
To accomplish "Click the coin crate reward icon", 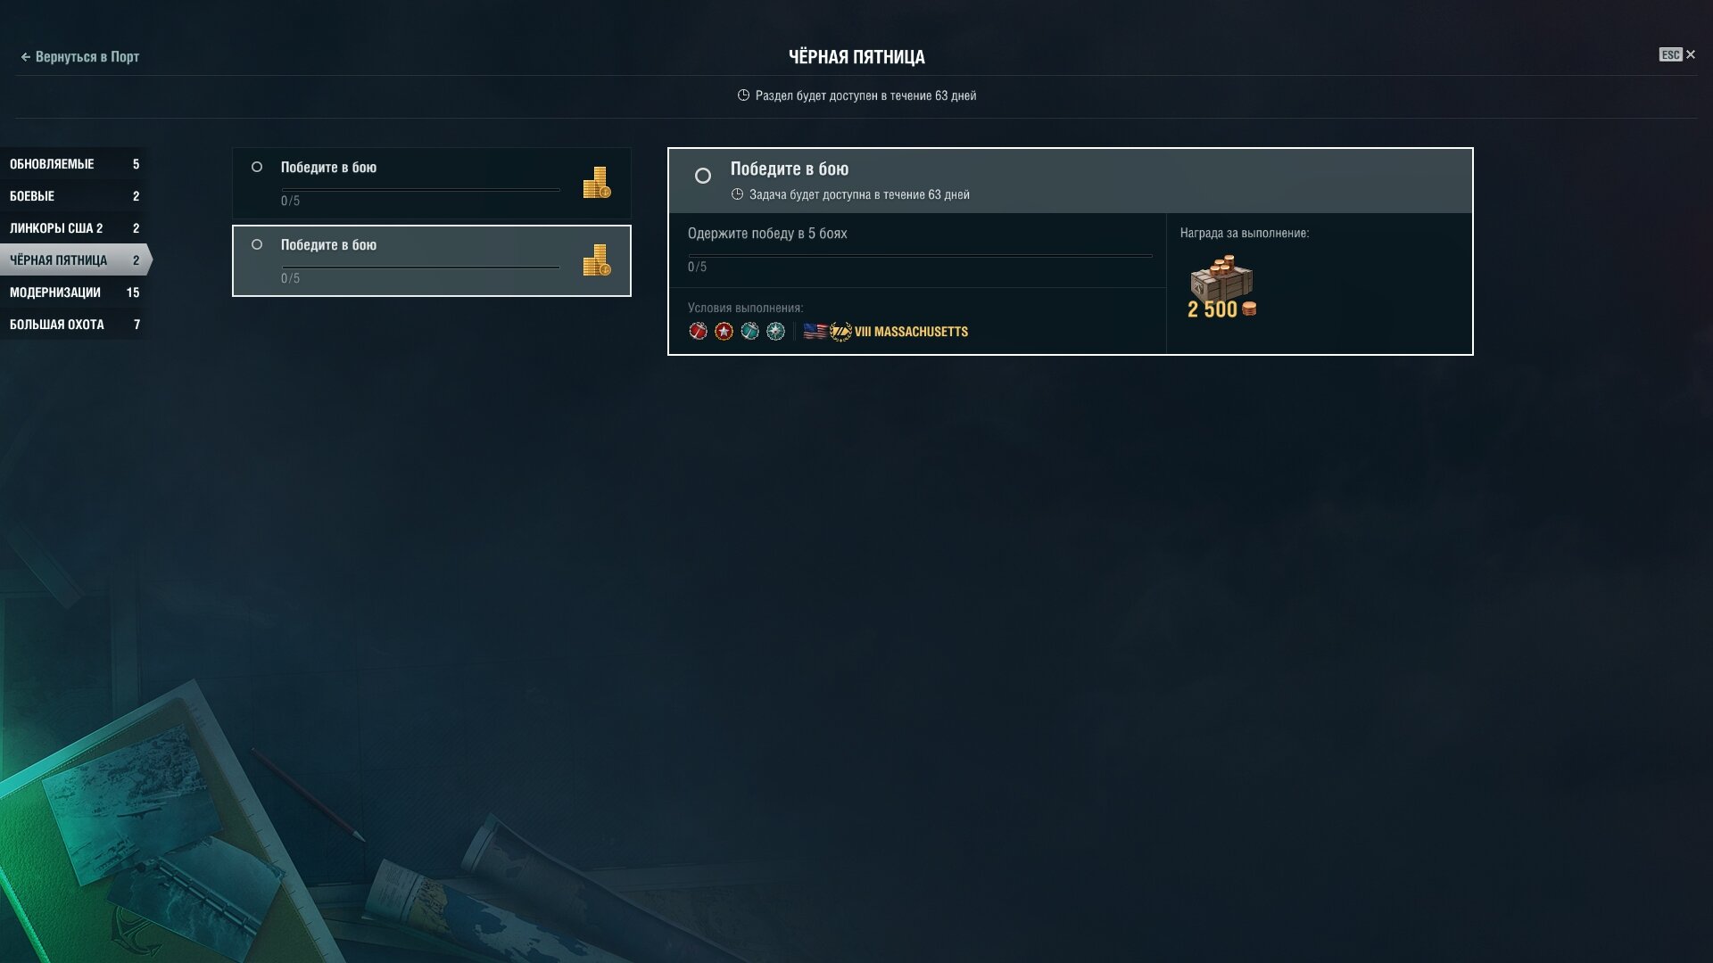I will point(1222,279).
